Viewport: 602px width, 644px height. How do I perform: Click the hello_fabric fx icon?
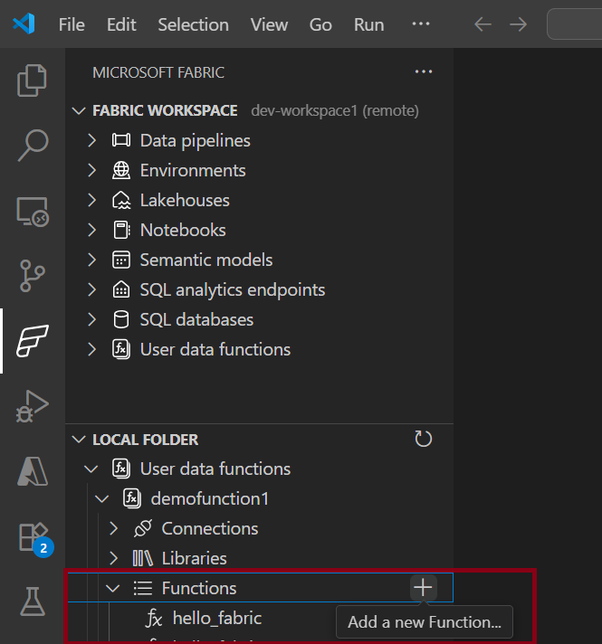coord(154,619)
